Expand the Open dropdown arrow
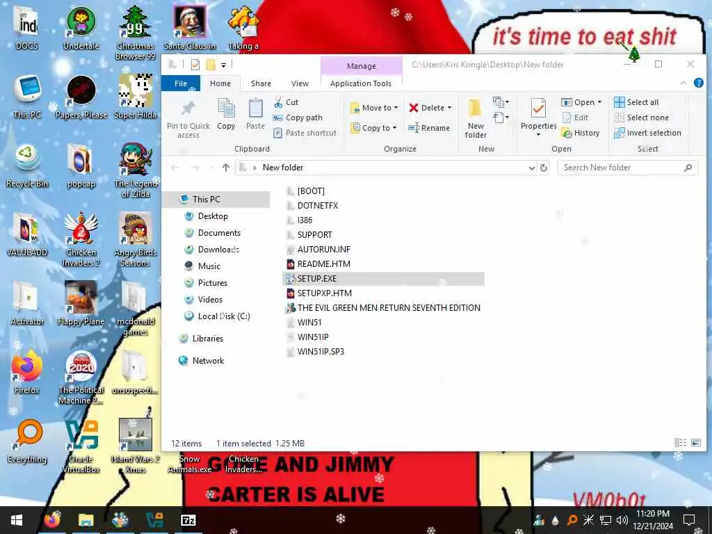The image size is (712, 534). (x=600, y=102)
